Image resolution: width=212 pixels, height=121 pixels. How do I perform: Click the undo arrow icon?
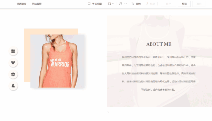pos(133,4)
